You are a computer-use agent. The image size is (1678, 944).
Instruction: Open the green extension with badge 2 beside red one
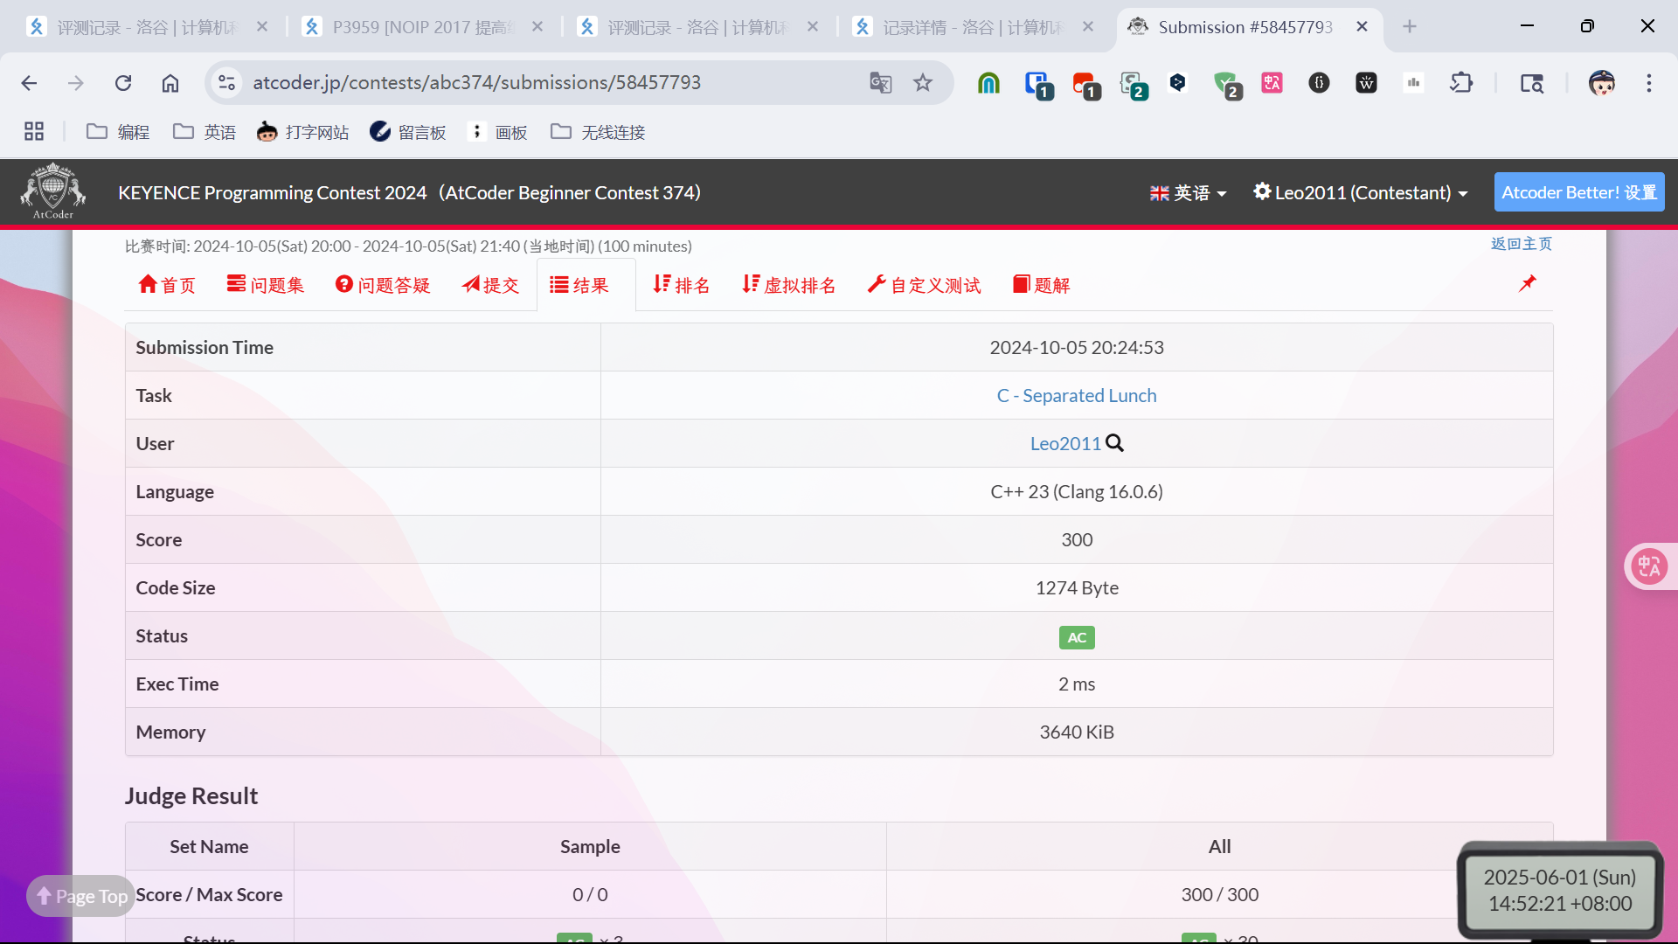pyautogui.click(x=1133, y=84)
